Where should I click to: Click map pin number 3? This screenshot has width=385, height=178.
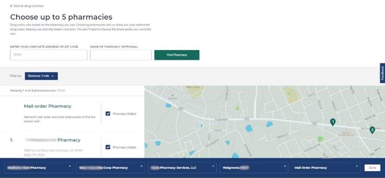click(372, 130)
